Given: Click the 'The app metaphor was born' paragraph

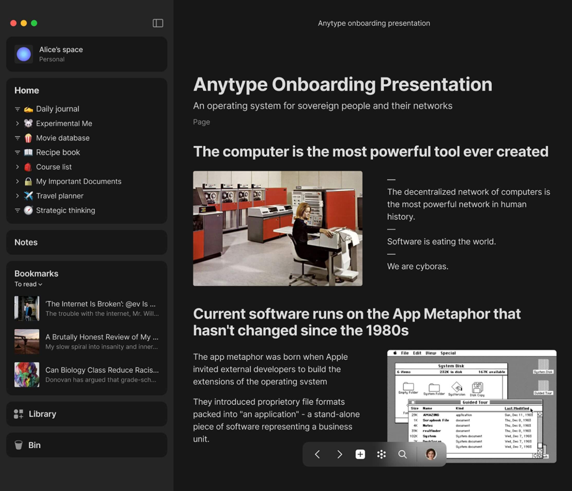Looking at the screenshot, I should click(x=270, y=369).
